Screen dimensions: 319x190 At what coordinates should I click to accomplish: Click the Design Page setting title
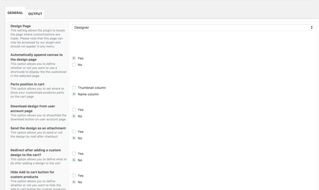click(21, 26)
